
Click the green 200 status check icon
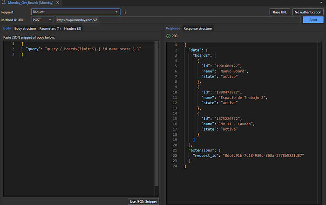(168, 36)
